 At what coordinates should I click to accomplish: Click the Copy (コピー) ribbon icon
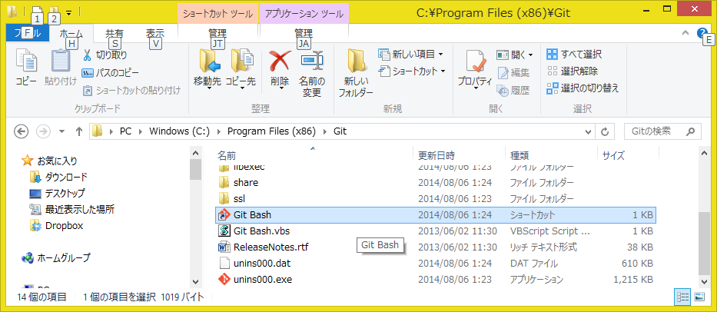point(26,67)
